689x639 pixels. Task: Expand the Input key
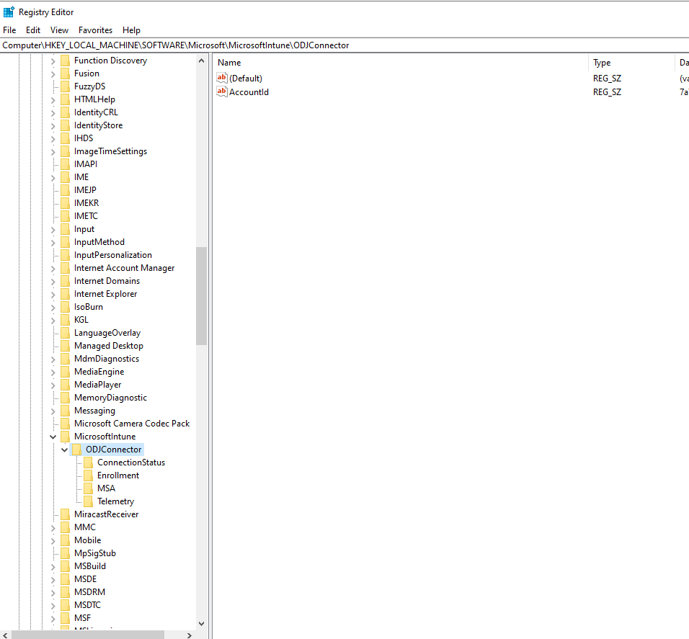pyautogui.click(x=53, y=229)
